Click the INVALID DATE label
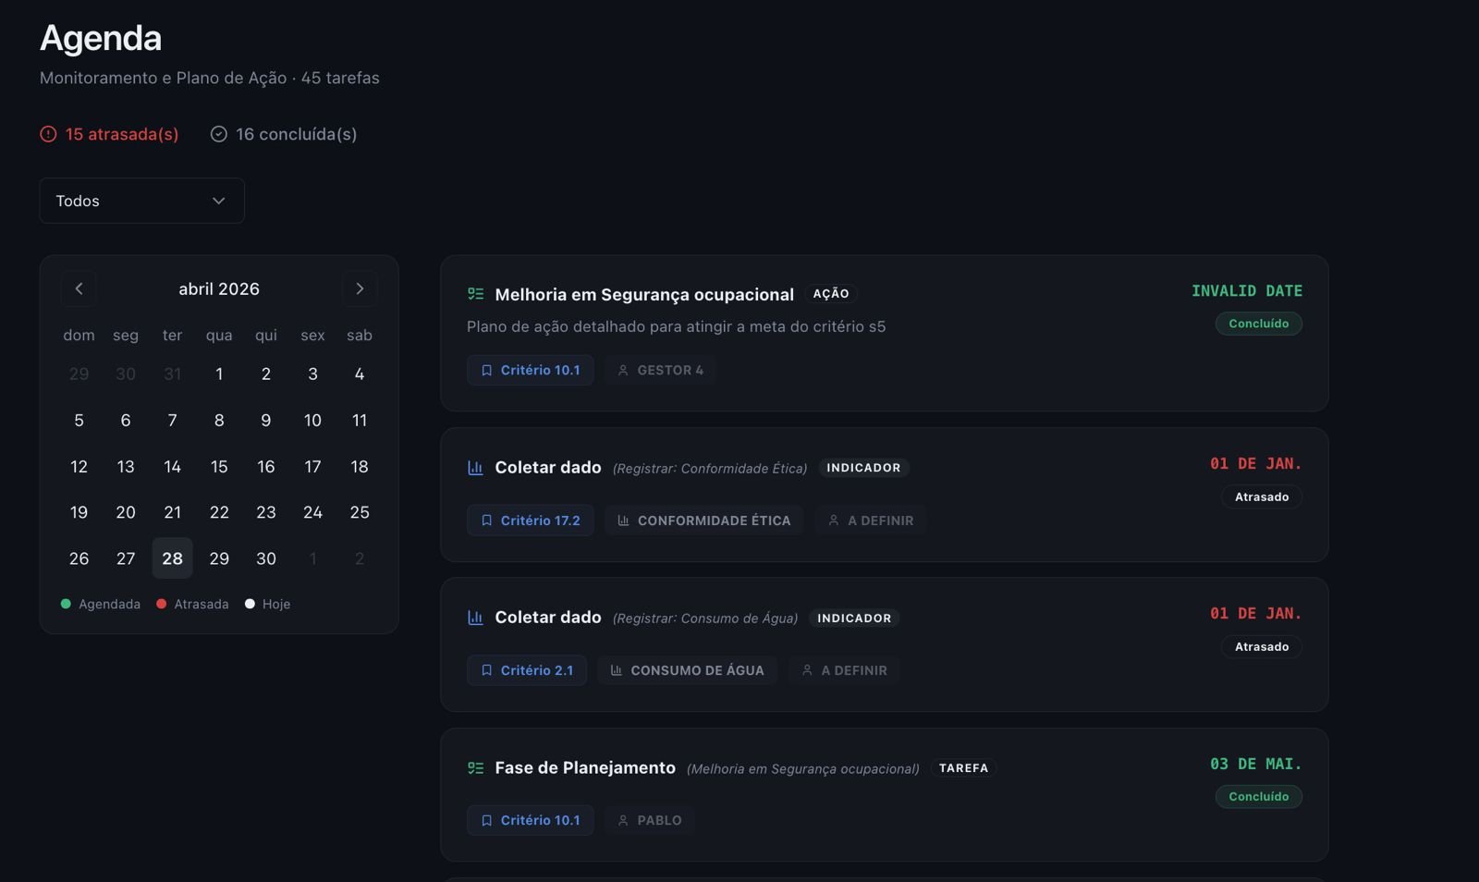Image resolution: width=1479 pixels, height=882 pixels. pyautogui.click(x=1247, y=291)
